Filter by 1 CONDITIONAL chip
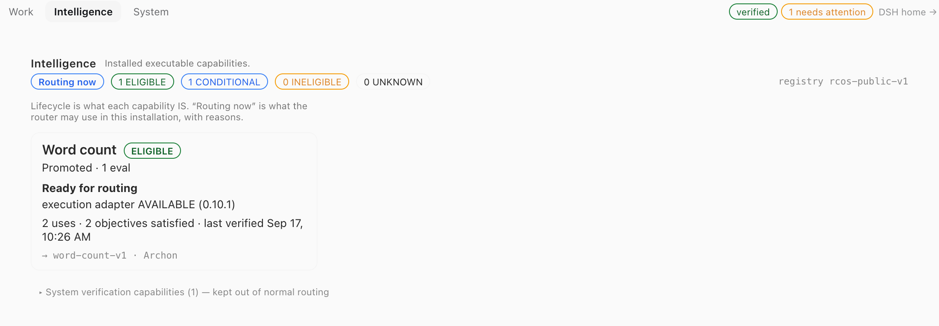 coord(224,82)
